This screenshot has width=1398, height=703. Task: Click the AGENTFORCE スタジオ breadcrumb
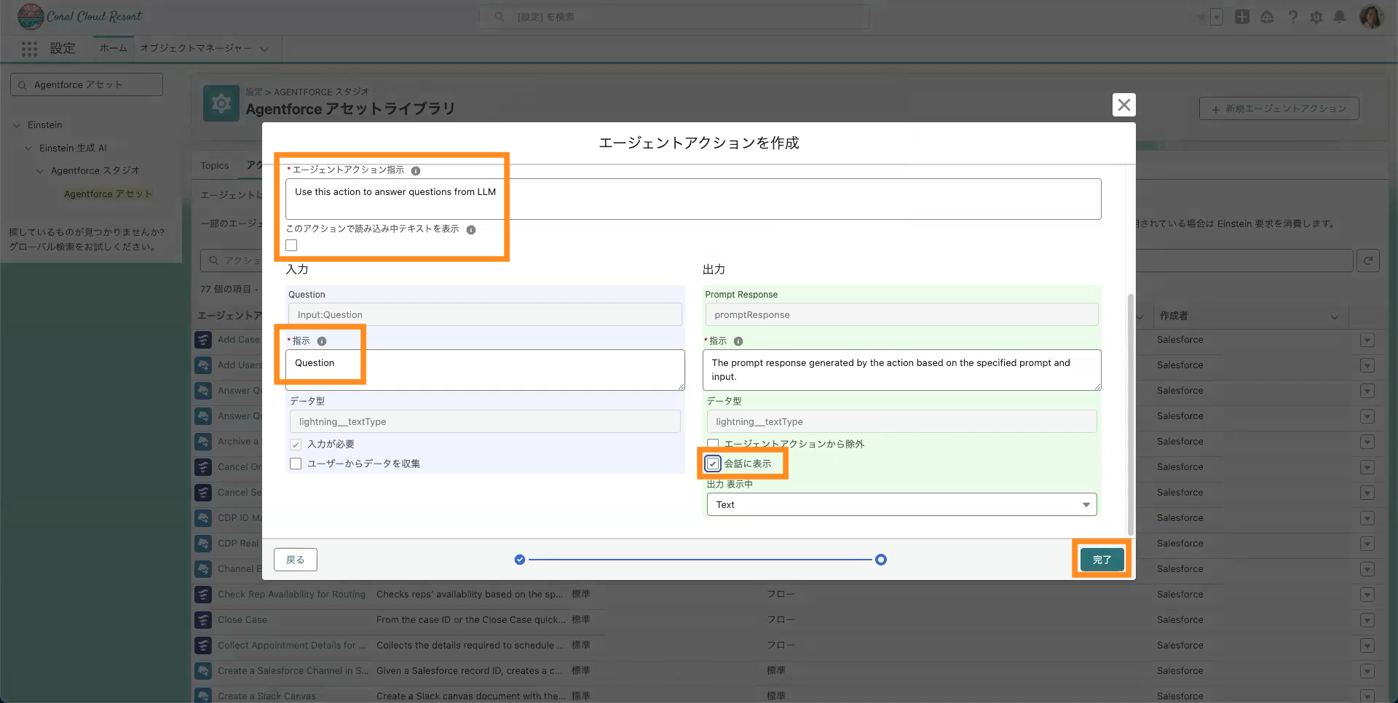(321, 92)
